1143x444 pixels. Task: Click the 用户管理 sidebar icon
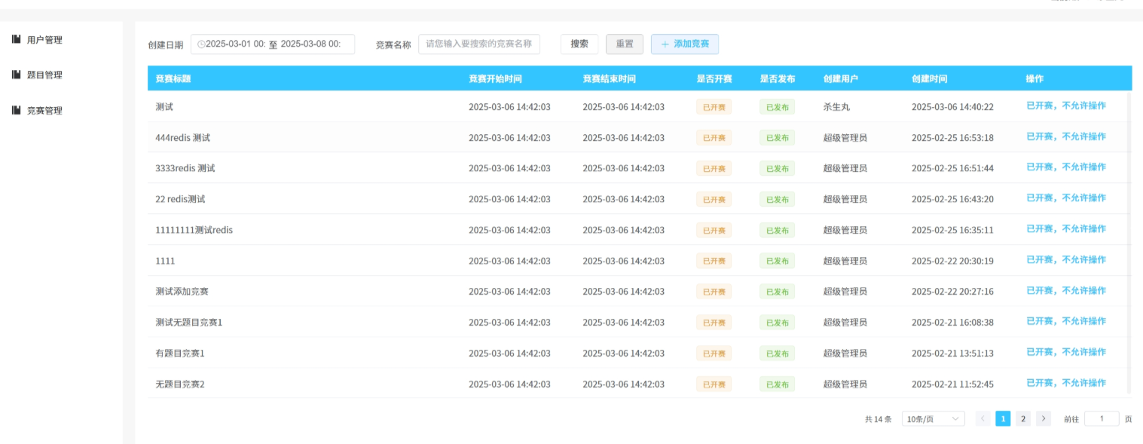pyautogui.click(x=16, y=39)
